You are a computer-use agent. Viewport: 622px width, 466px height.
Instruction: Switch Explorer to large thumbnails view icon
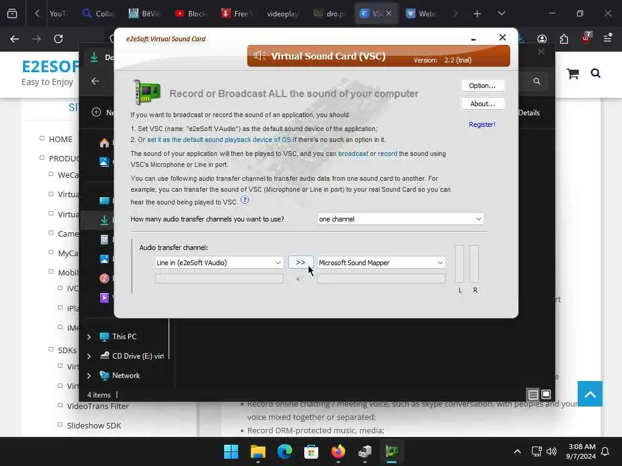[x=546, y=394]
